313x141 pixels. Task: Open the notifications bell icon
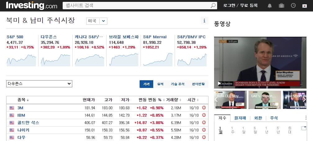pyautogui.click(x=270, y=6)
